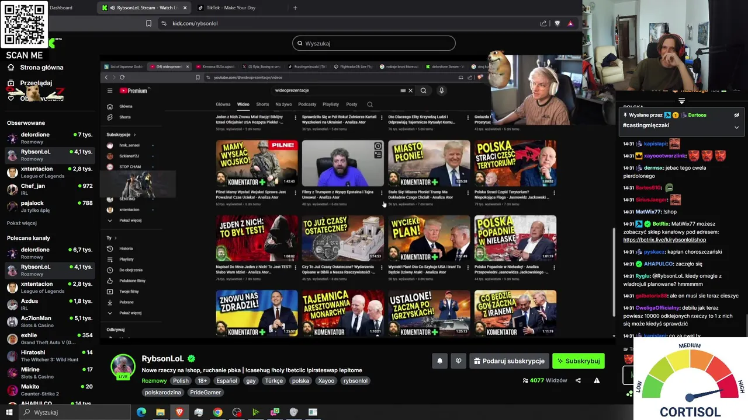
Task: Open Microsoft Edge from the taskbar
Action: pyautogui.click(x=141, y=412)
